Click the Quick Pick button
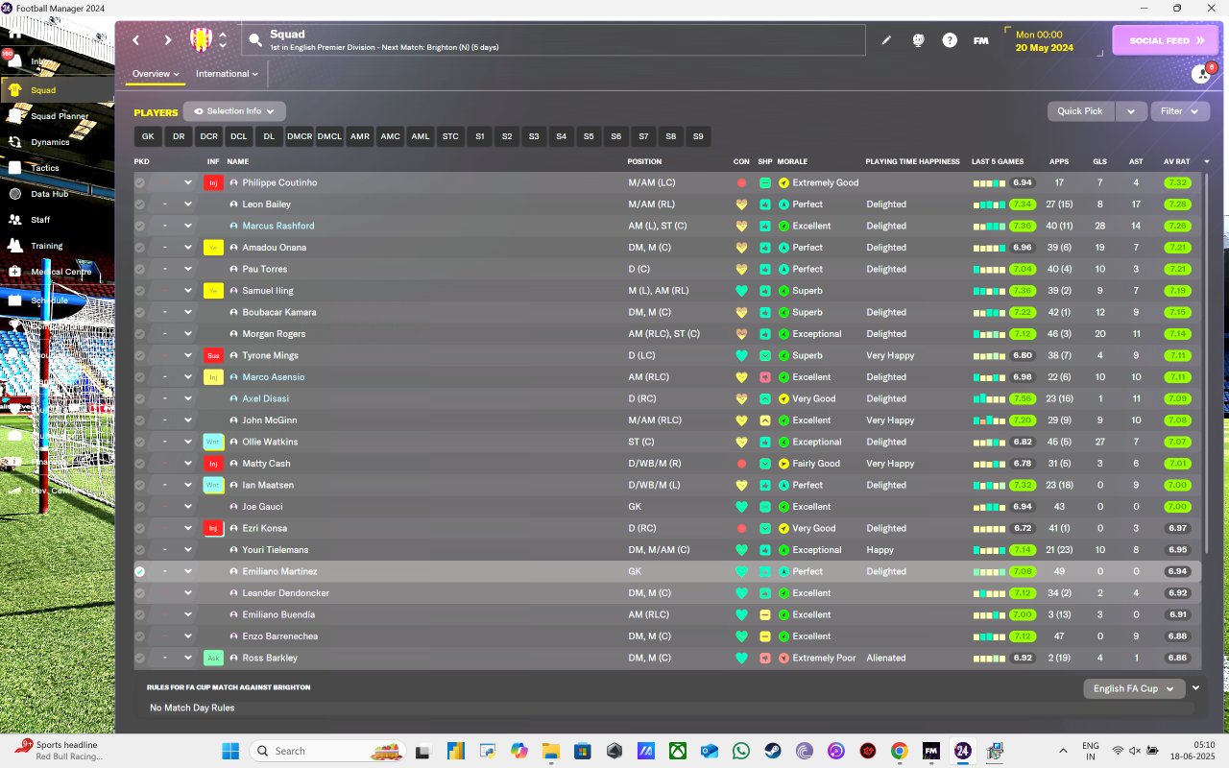The height and width of the screenshot is (768, 1229). [x=1080, y=111]
